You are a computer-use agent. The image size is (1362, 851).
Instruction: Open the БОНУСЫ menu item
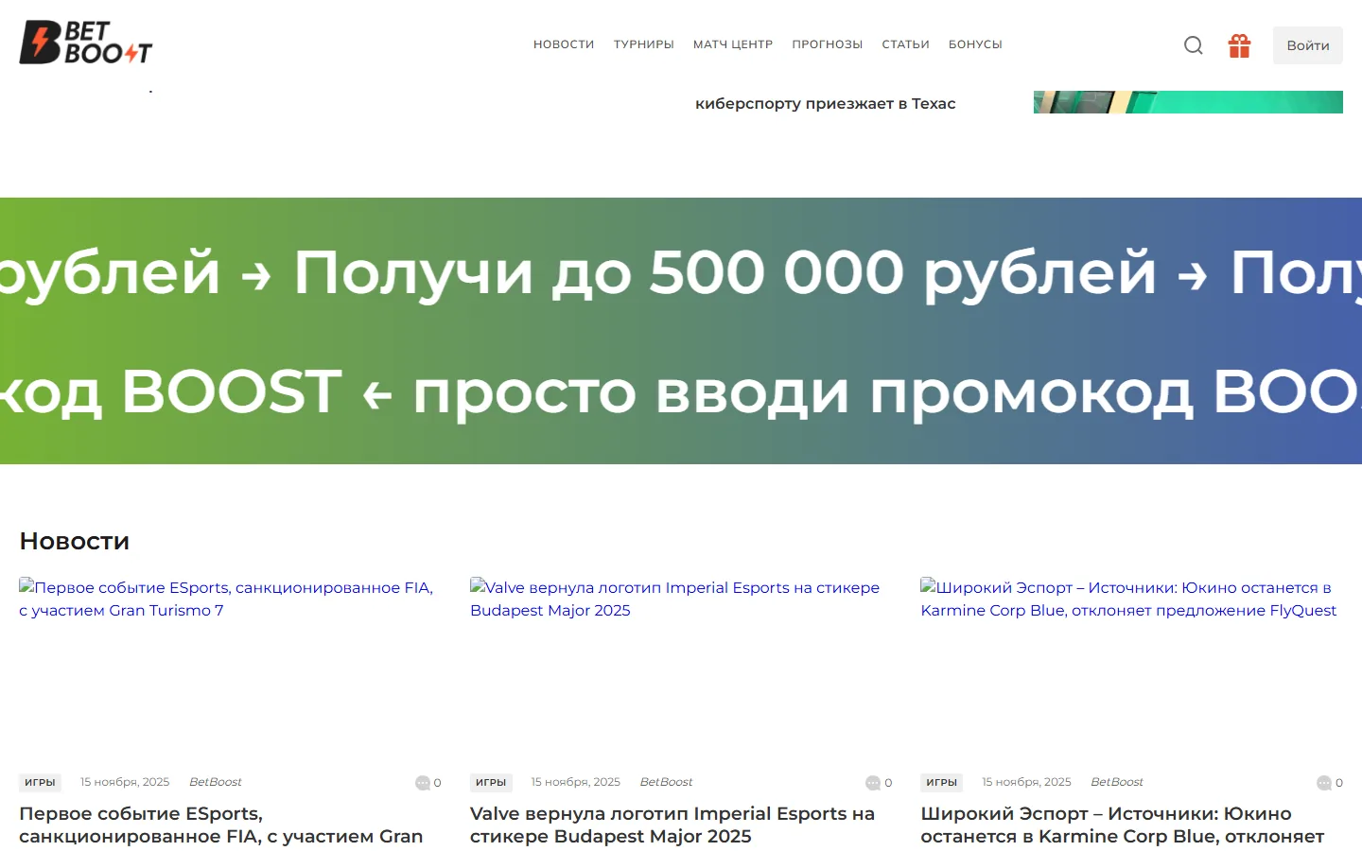[975, 44]
